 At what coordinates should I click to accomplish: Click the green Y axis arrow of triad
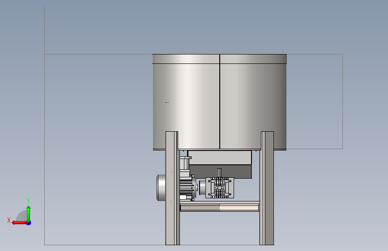tap(29, 214)
